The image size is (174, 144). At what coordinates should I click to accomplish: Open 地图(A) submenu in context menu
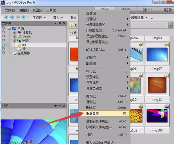[x=104, y=57]
